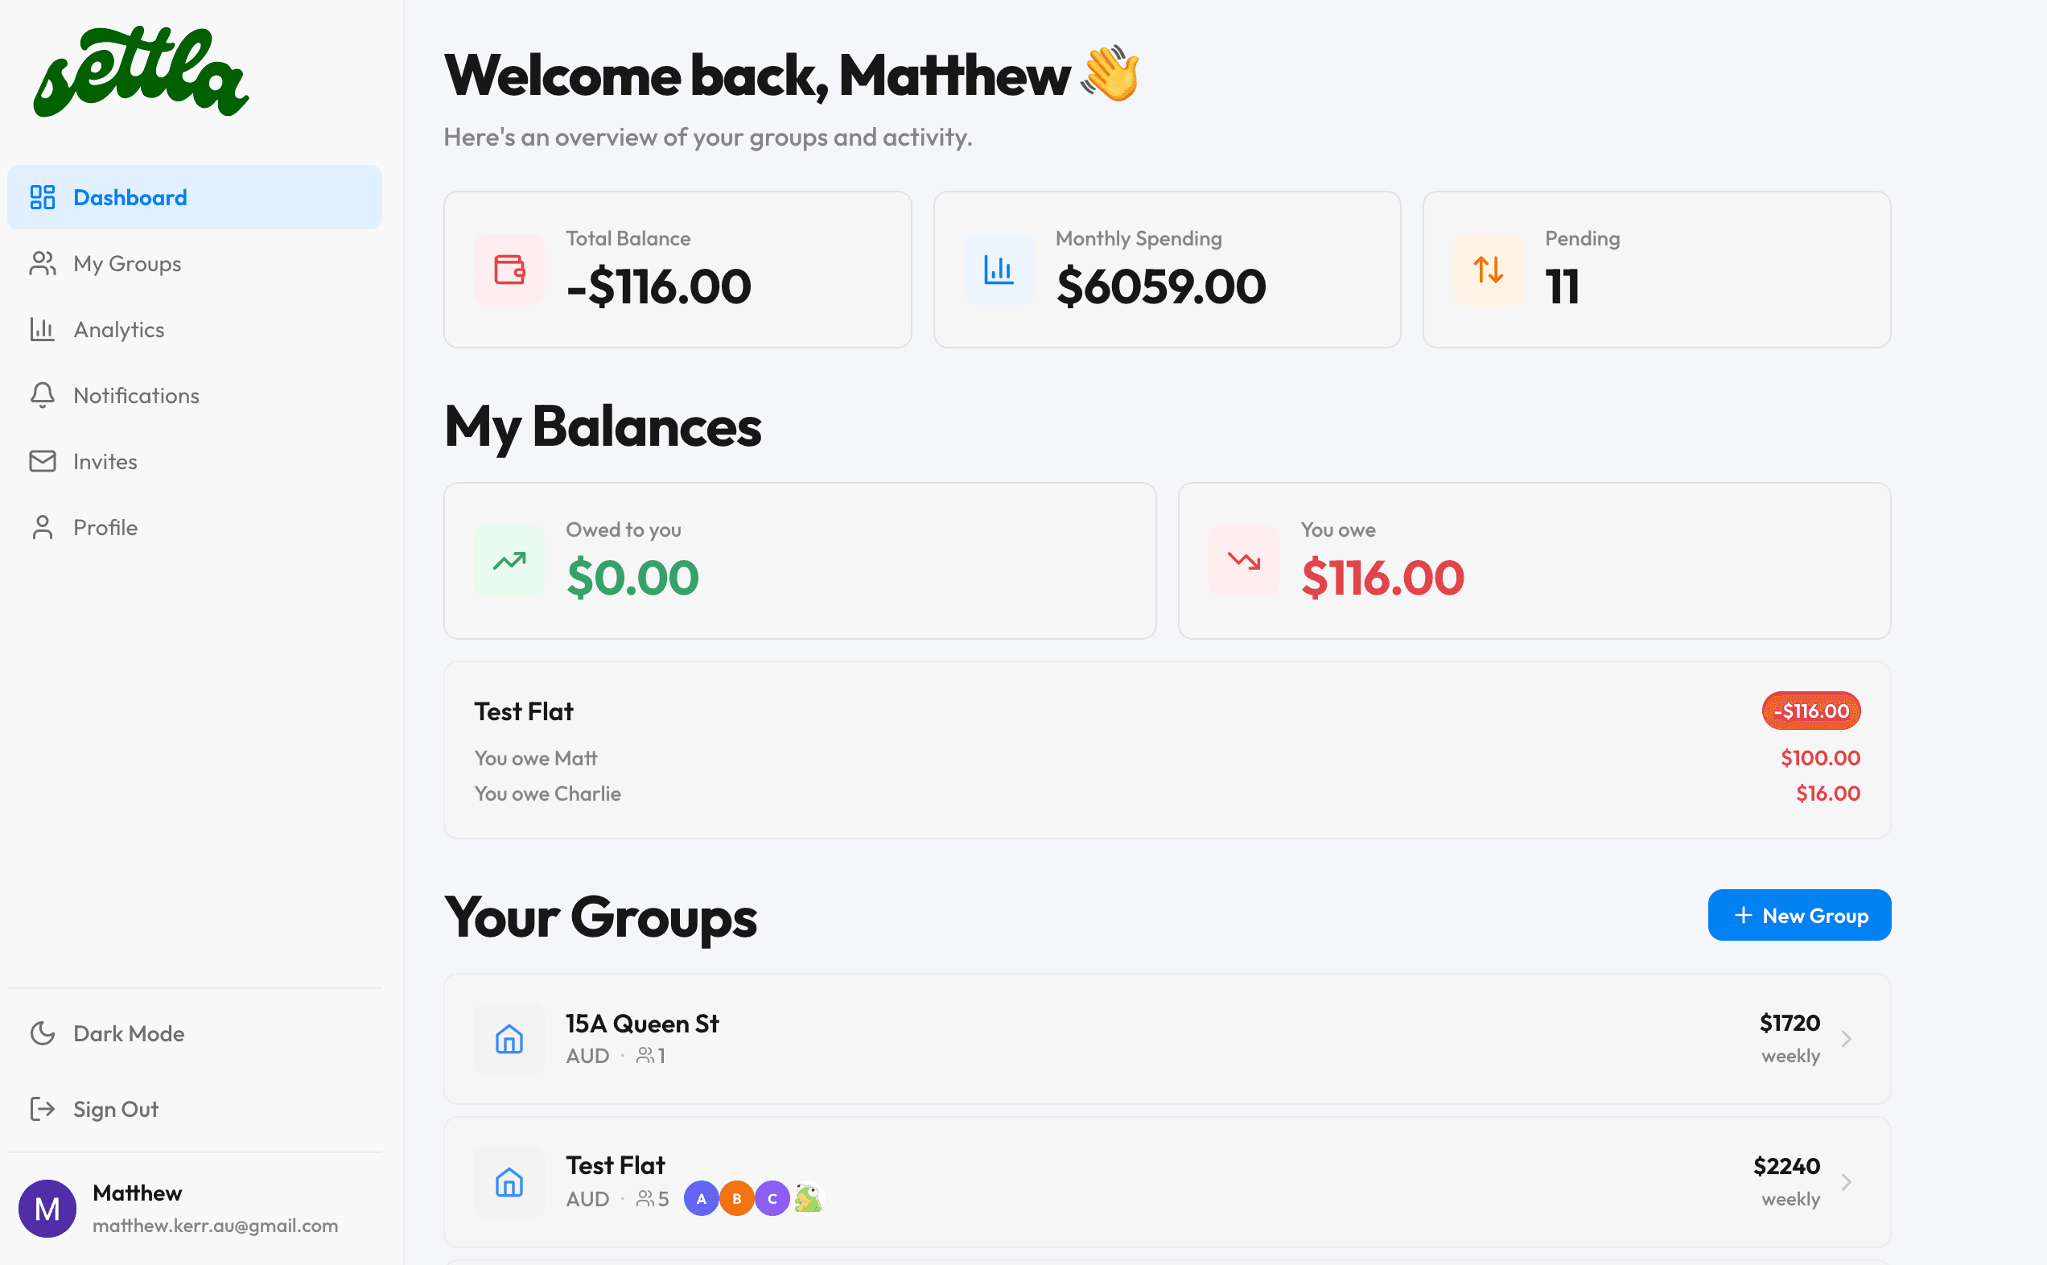Click the You owe trending-down icon

click(x=1243, y=561)
